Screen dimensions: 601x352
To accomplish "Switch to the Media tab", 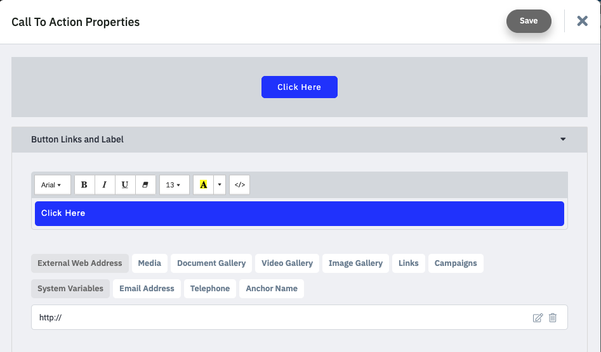I will tap(150, 263).
